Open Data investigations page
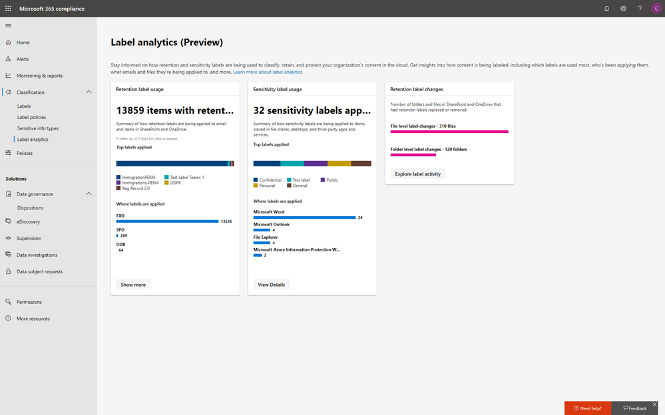Screen dimensions: 665x415 coord(37,255)
